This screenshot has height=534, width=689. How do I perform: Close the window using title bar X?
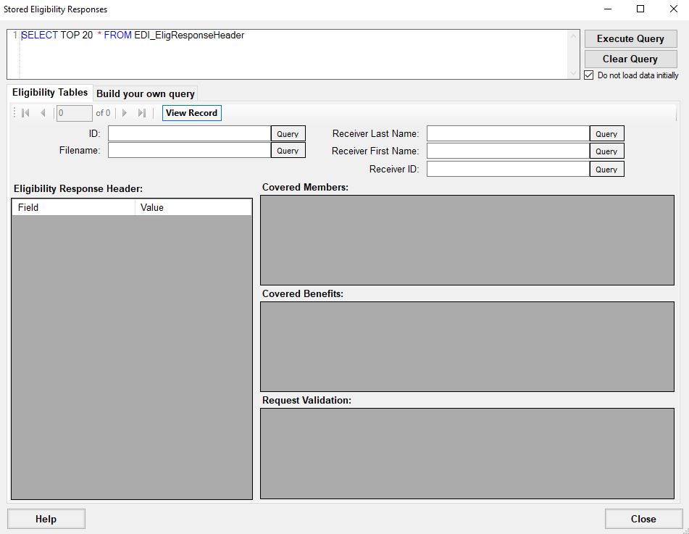(673, 9)
